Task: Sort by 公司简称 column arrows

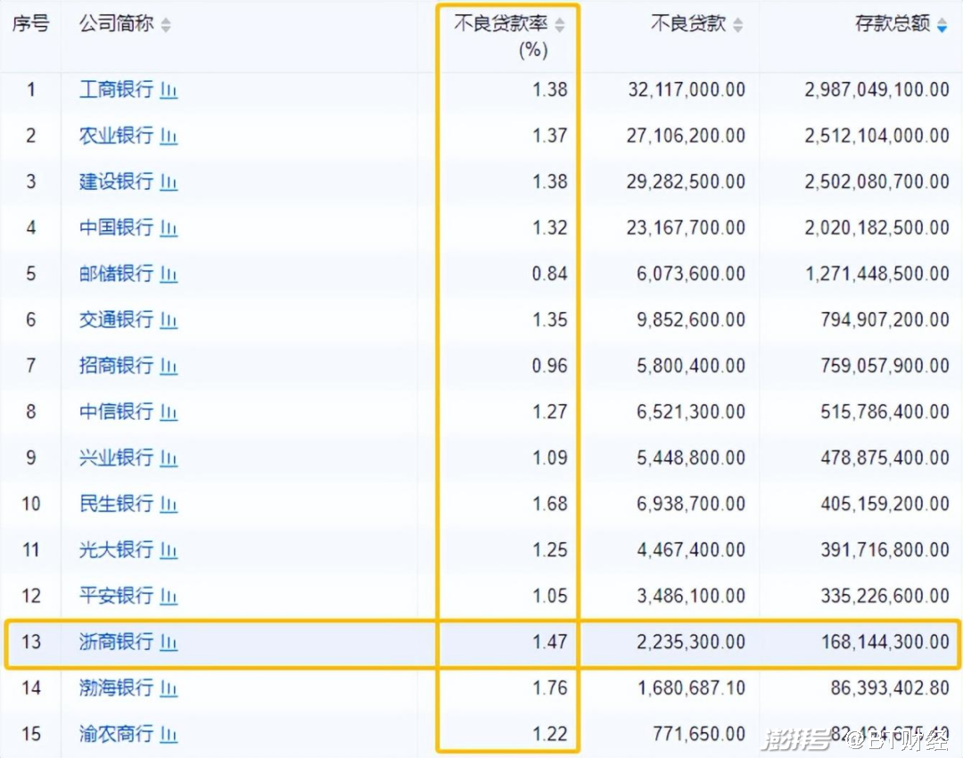Action: (166, 25)
